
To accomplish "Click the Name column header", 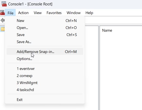I will click(x=107, y=30).
